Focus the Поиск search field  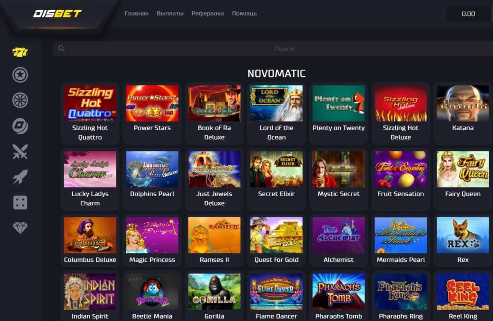coord(273,49)
